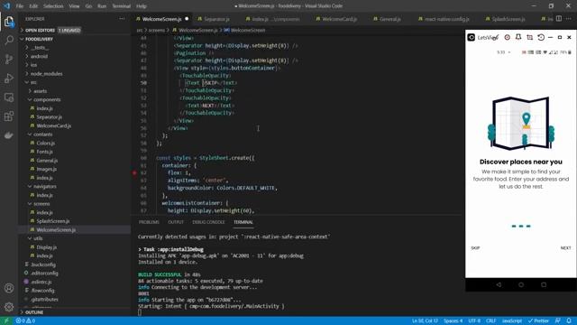Open the Explorer view in activity bar
Image resolution: width=577 pixels, height=325 pixels.
pyautogui.click(x=9, y=22)
